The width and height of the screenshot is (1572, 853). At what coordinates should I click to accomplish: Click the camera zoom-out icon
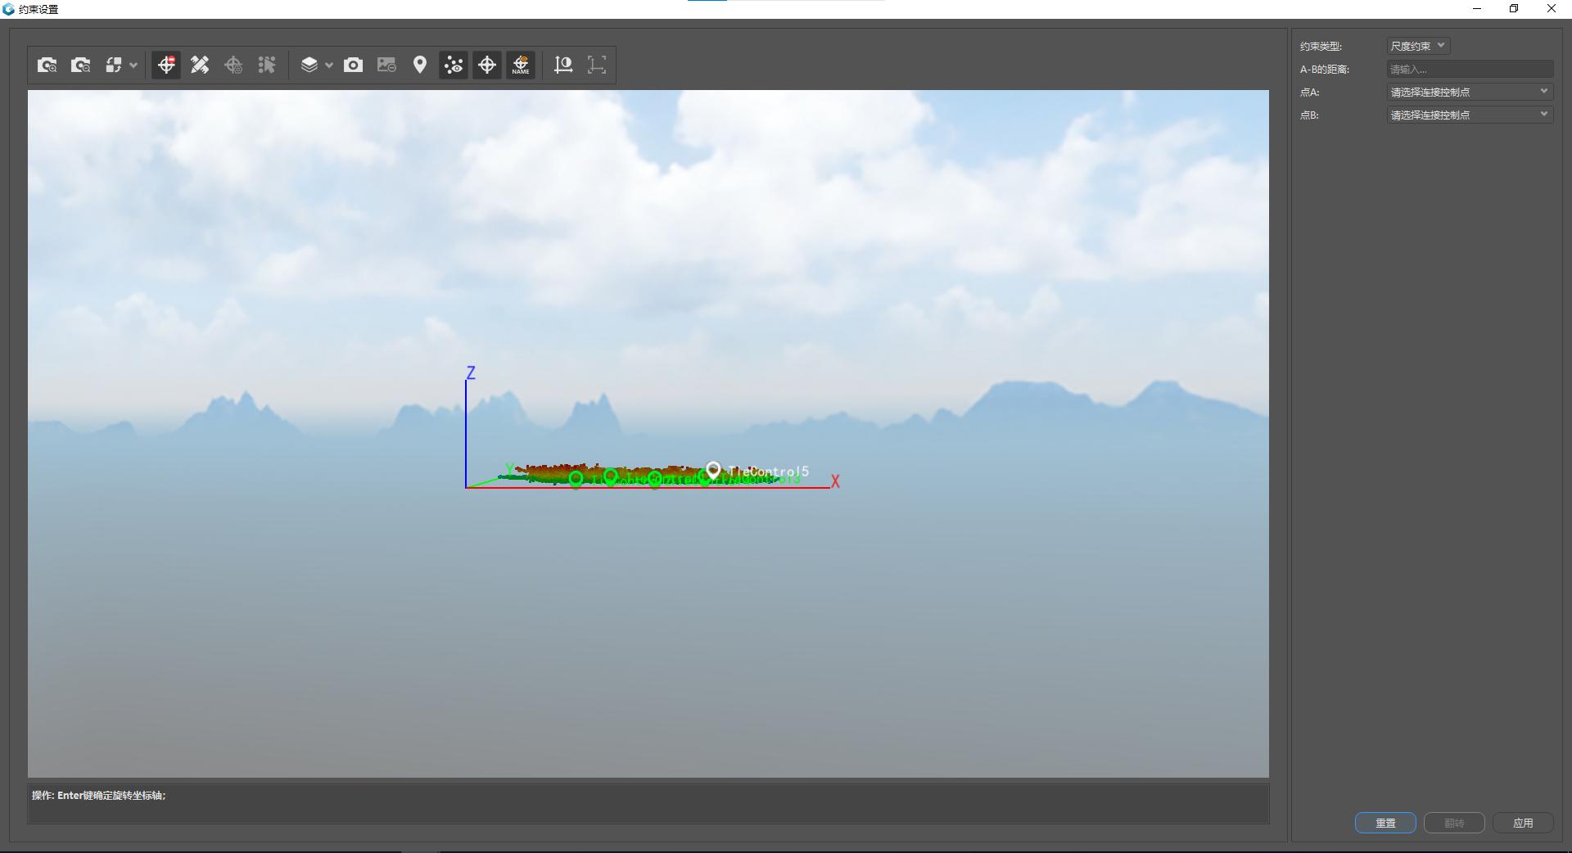(x=81, y=65)
